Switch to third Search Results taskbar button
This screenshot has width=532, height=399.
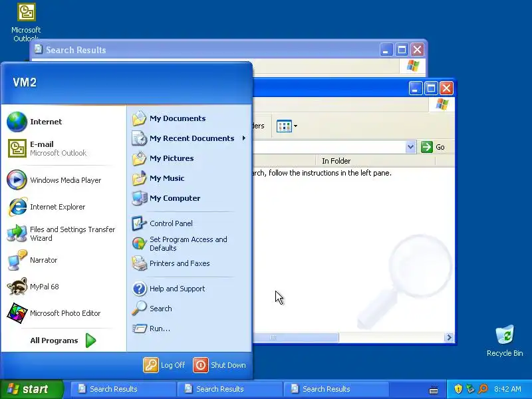click(x=336, y=389)
